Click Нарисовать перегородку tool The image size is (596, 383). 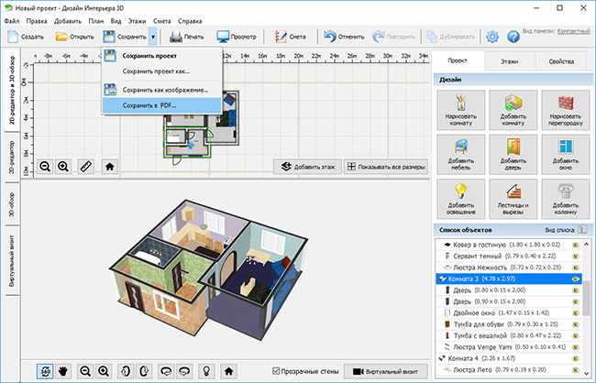[565, 110]
